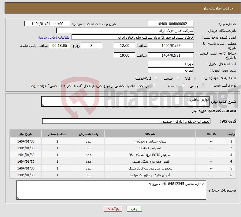The image size is (241, 217).
Task: Click the general description box لوازم اتباطی
Action: pyautogui.click(x=125, y=101)
